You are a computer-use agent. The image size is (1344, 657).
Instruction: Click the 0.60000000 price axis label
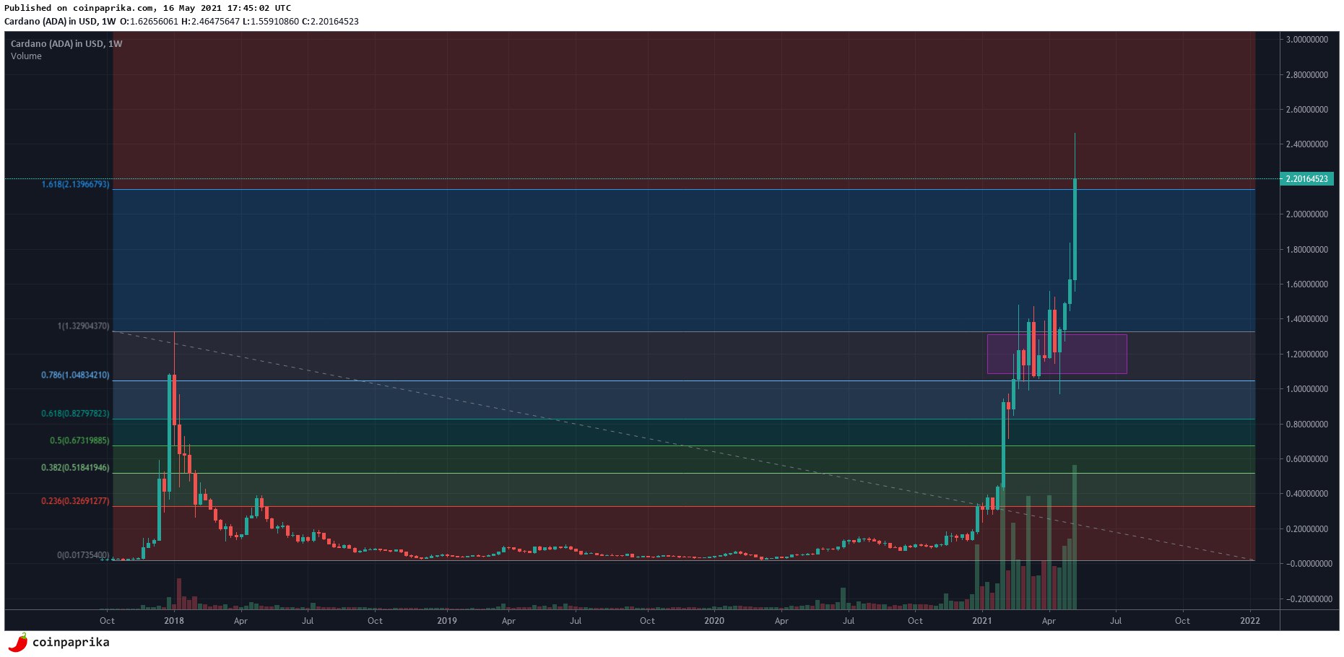pos(1306,459)
